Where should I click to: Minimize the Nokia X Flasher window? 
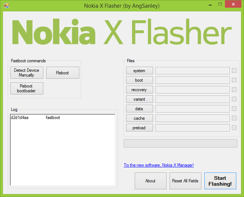click(x=210, y=5)
